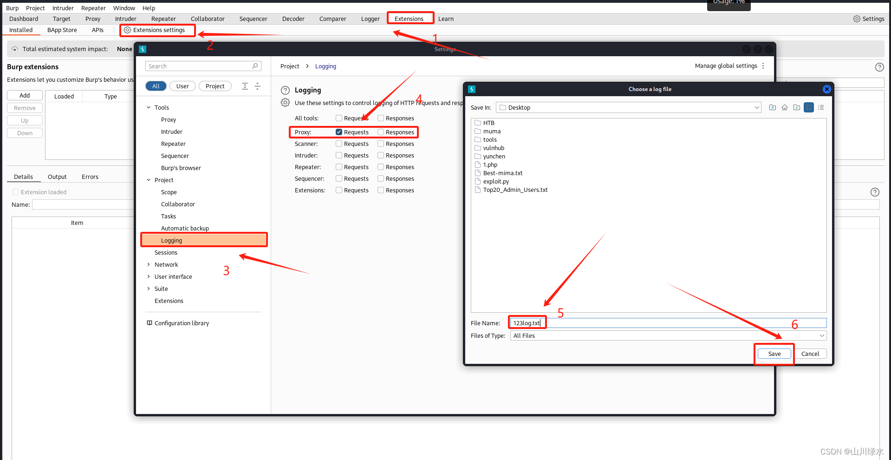The height and width of the screenshot is (460, 891).
Task: Click Save in log file dialog
Action: (x=774, y=354)
